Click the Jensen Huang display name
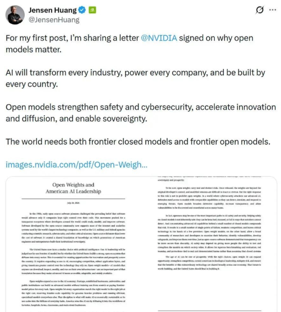Image resolution: width=281 pixels, height=312 pixels. click(x=53, y=10)
